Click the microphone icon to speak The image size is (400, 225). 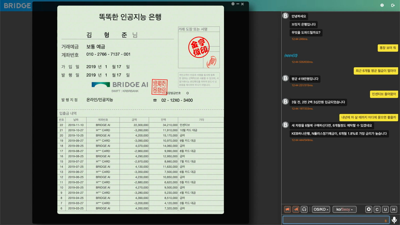pos(394,220)
